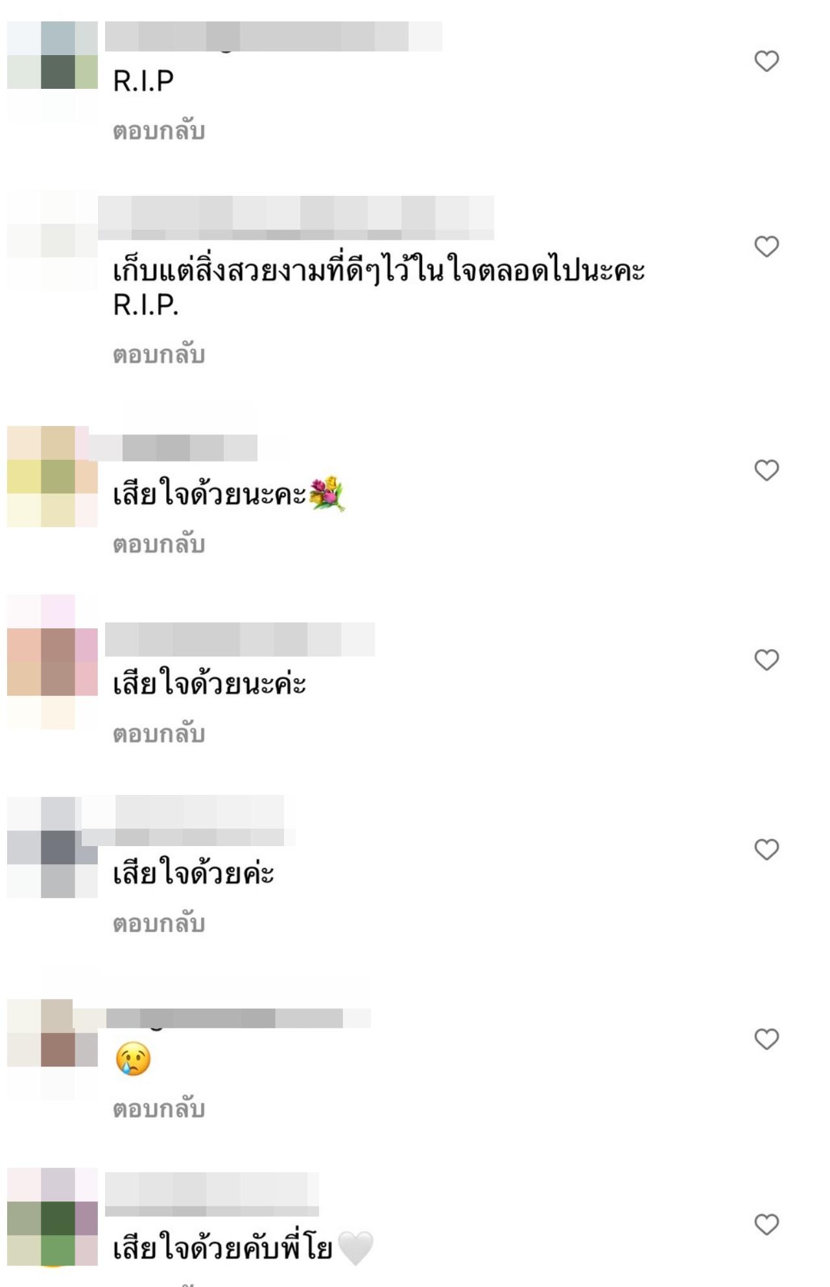The height and width of the screenshot is (1287, 830).
Task: Open the avatar beside the flower bouquet comment
Action: tap(53, 477)
